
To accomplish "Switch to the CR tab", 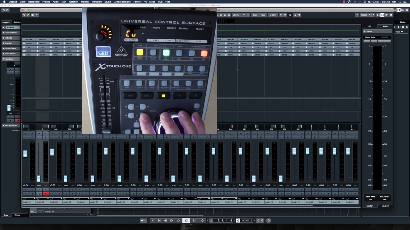I will 370,26.
